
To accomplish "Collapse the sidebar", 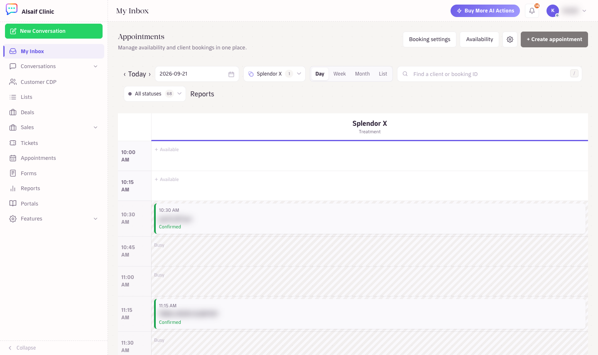I will pyautogui.click(x=22, y=348).
